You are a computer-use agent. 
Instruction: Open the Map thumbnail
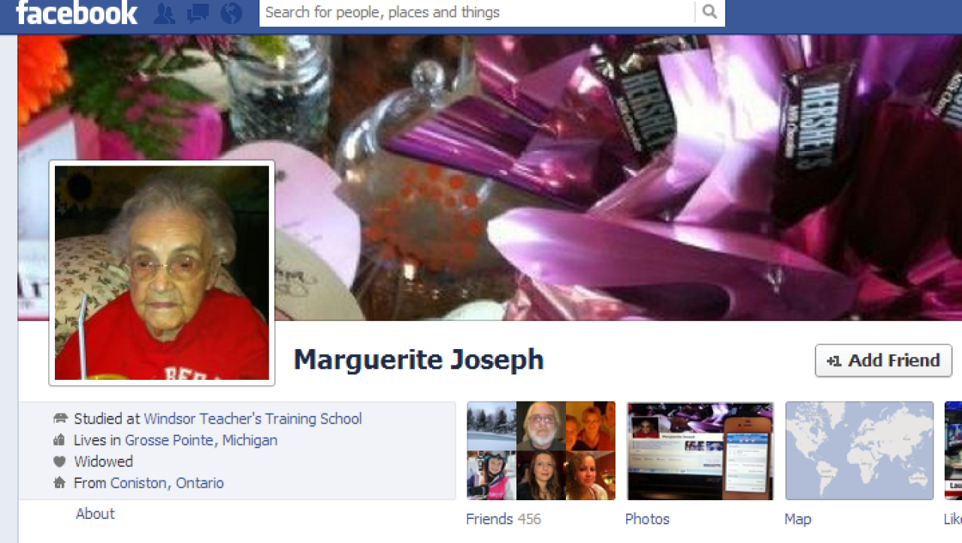(860, 450)
